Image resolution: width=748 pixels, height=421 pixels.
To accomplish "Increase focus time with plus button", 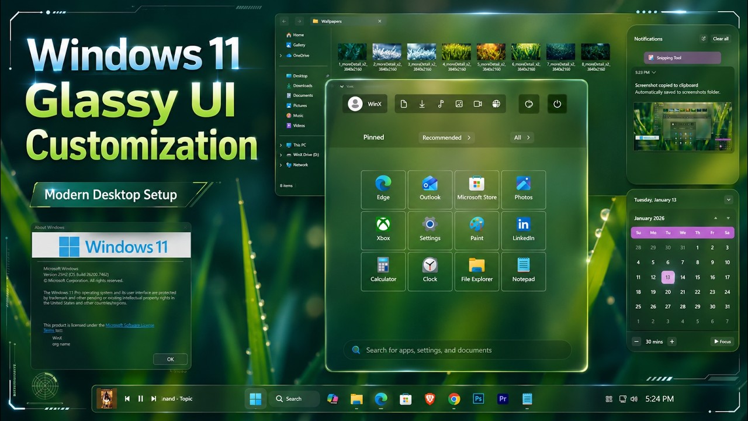I will 672,341.
